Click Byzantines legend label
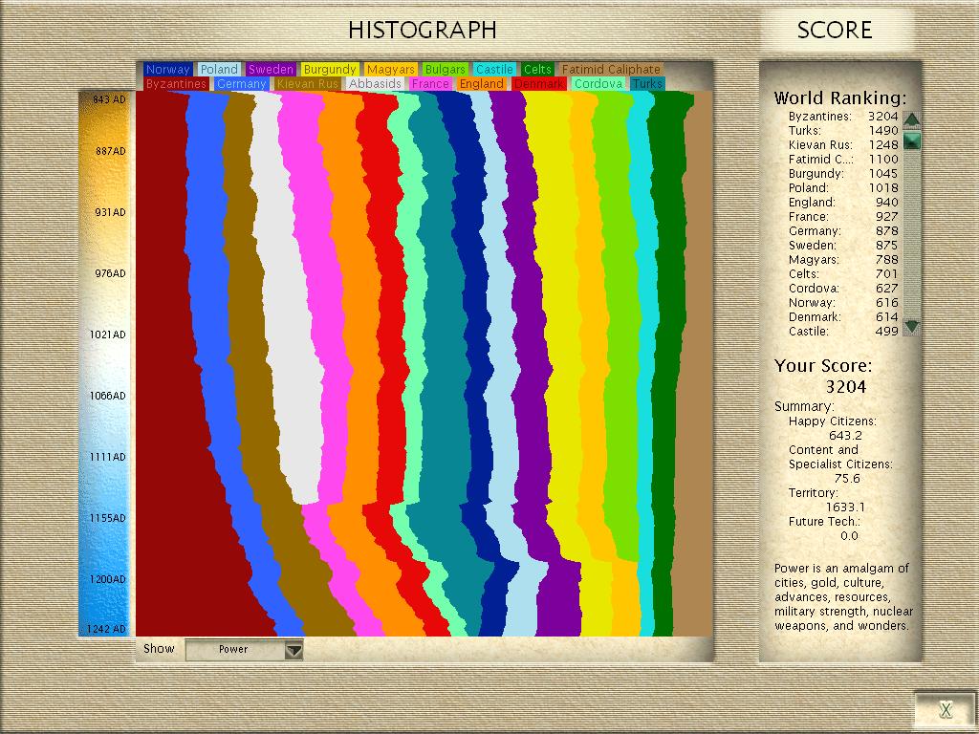This screenshot has width=979, height=734. tap(176, 84)
